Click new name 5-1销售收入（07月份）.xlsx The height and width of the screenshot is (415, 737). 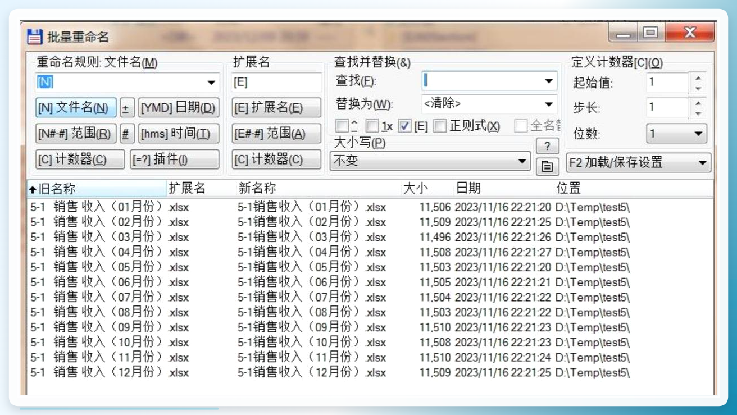312,297
